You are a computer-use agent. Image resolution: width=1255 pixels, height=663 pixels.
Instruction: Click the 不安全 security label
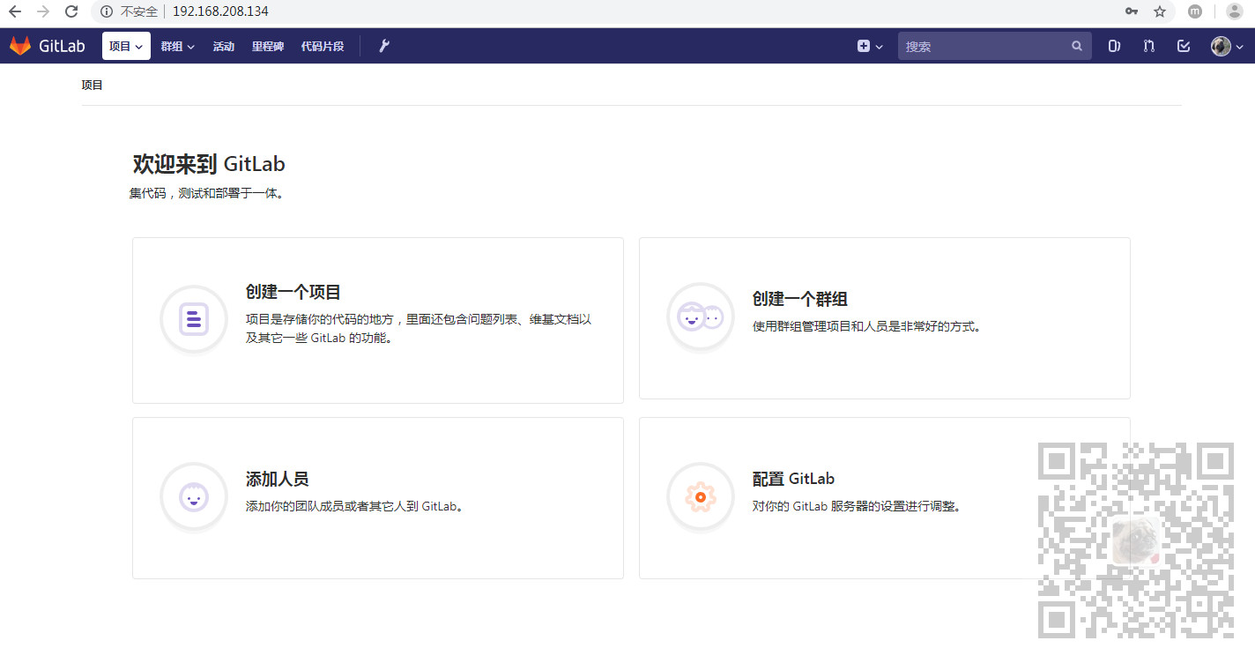pyautogui.click(x=139, y=11)
